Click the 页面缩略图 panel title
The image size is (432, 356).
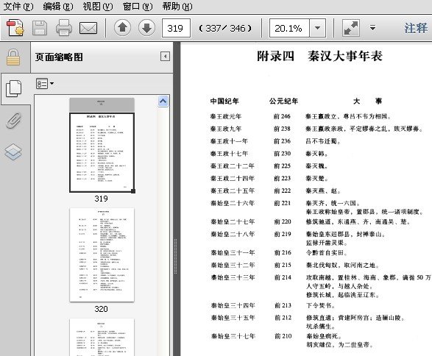(x=59, y=57)
